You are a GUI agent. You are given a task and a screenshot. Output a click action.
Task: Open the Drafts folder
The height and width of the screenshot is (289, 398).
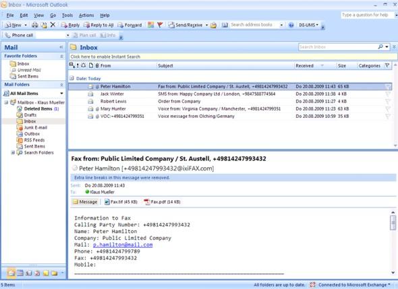pos(30,115)
